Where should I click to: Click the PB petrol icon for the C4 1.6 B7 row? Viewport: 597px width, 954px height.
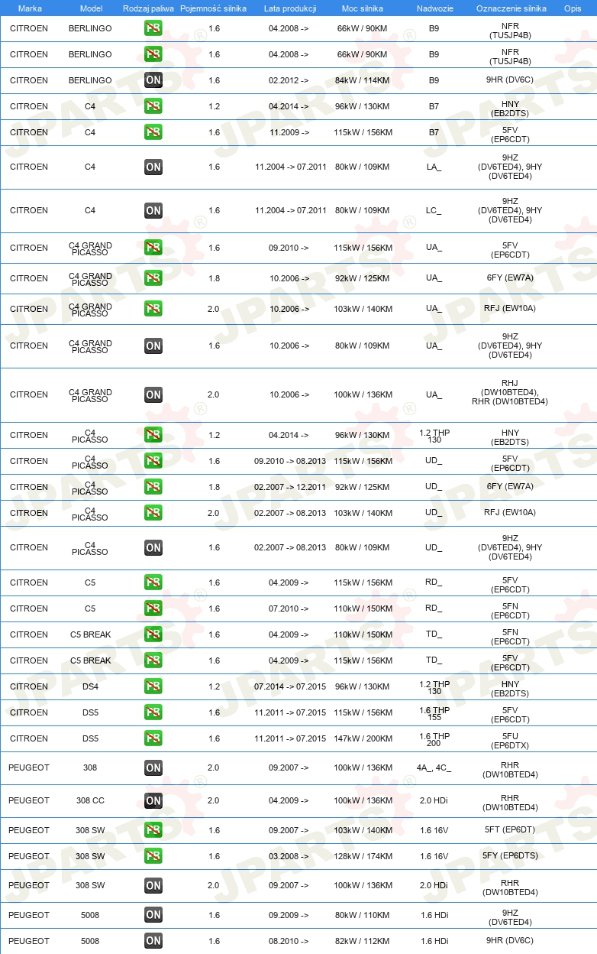(153, 132)
